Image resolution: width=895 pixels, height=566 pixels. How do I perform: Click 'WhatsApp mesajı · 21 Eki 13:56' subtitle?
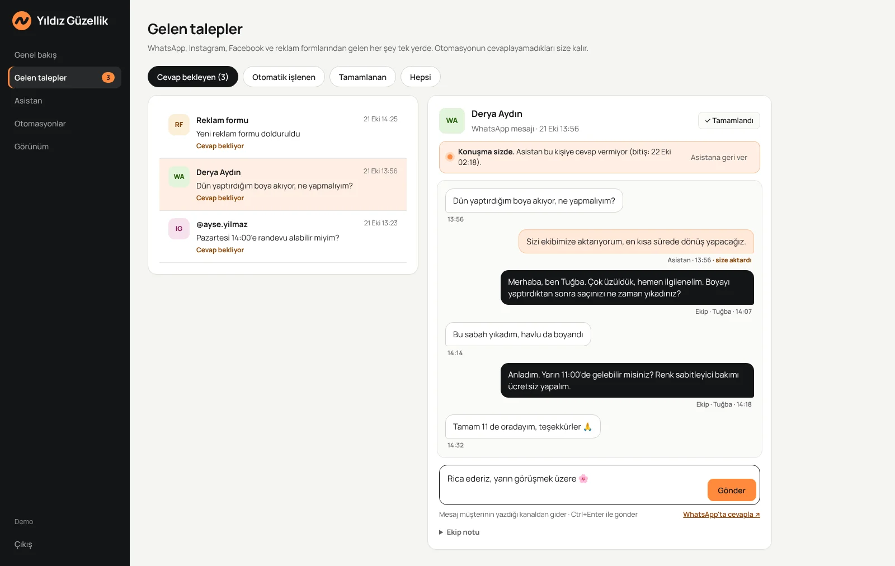point(525,129)
